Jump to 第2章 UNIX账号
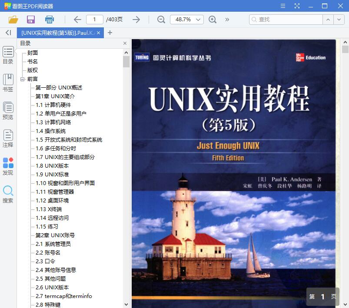 (55, 235)
